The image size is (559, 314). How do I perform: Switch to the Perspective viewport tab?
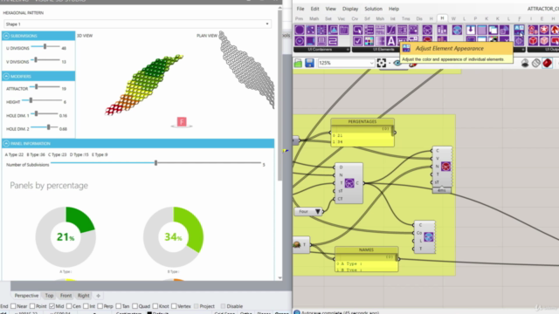26,296
